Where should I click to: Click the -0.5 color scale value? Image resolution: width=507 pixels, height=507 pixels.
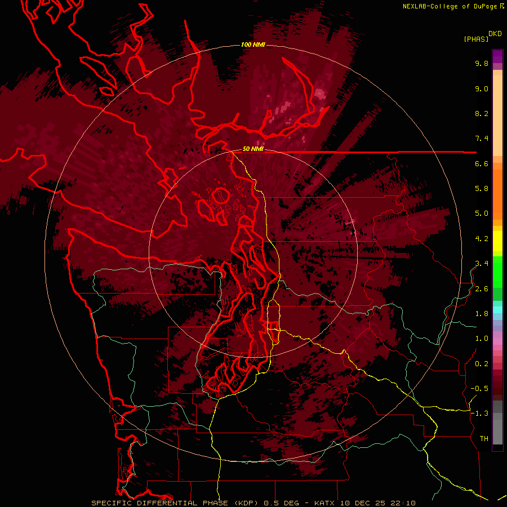pyautogui.click(x=479, y=389)
